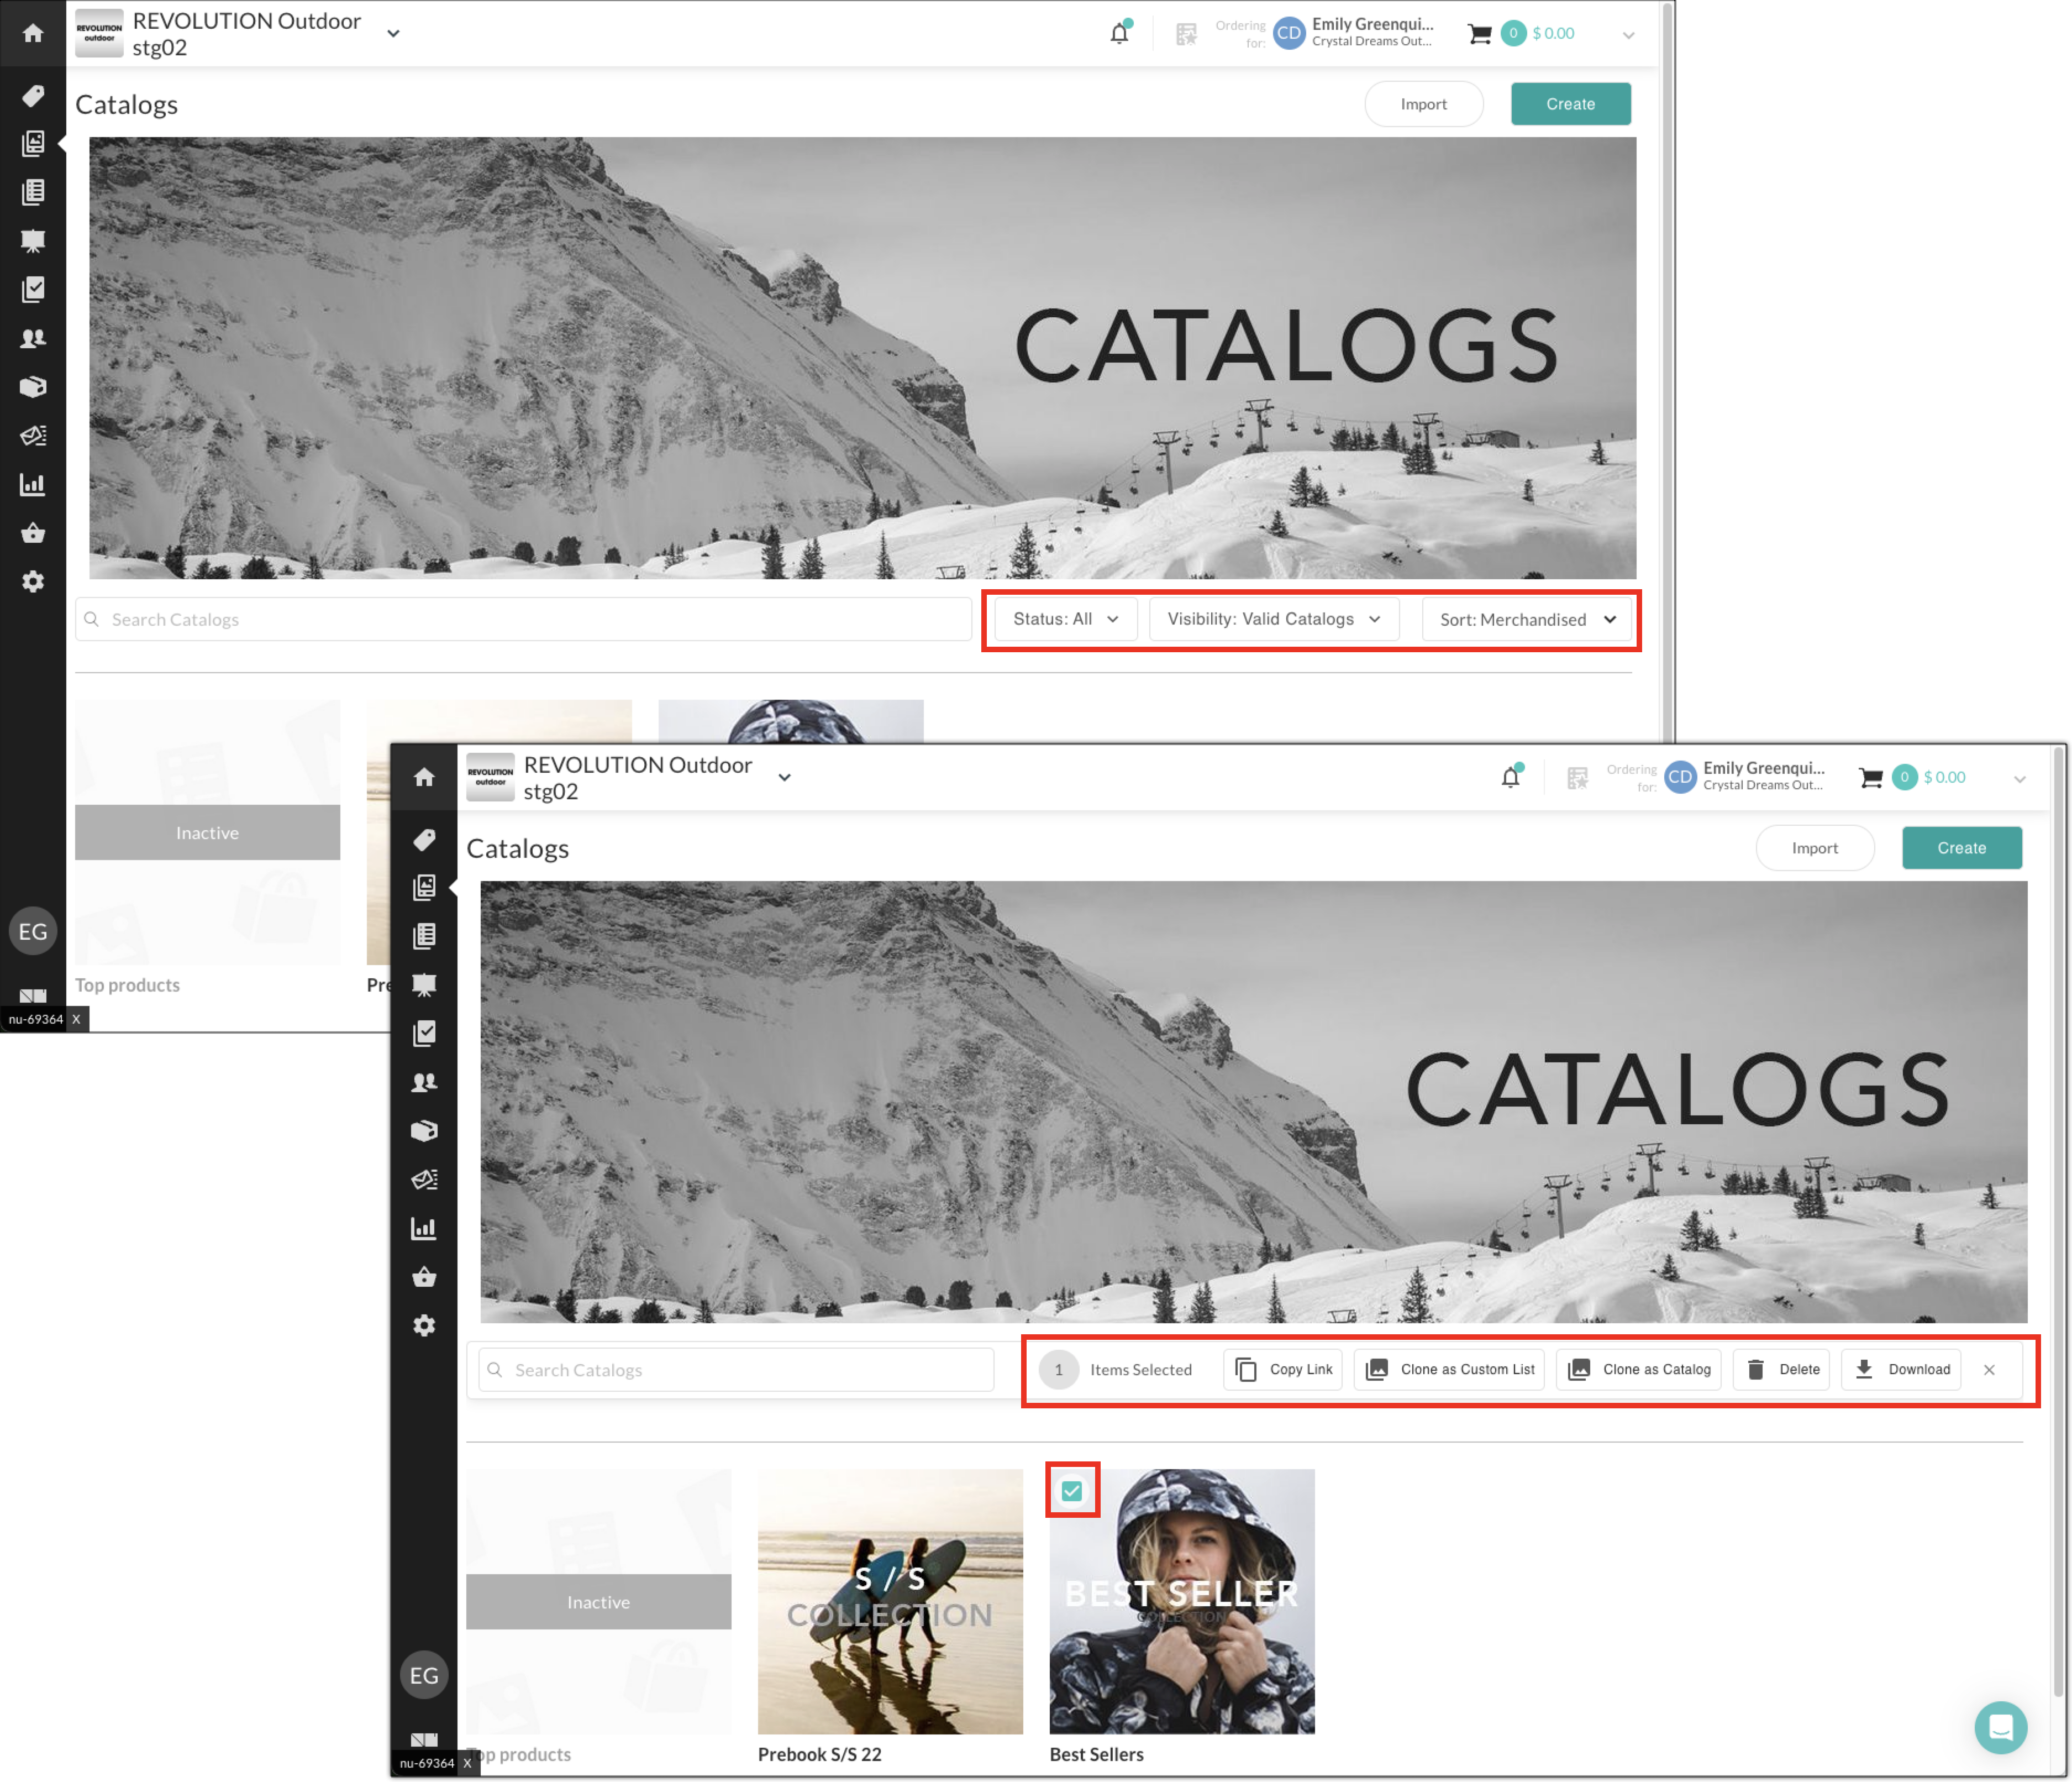Click the notification bell in top window

1119,33
